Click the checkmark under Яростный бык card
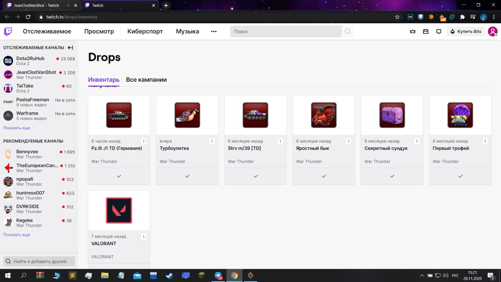The width and height of the screenshot is (501, 282). tap(324, 176)
